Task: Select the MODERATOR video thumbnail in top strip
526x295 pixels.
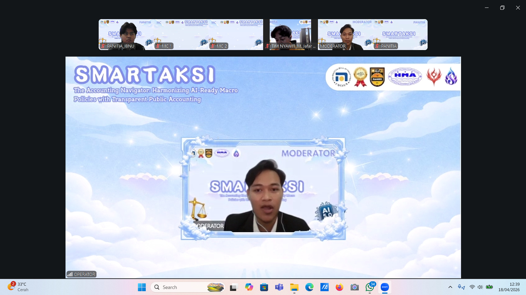Action: (x=345, y=34)
